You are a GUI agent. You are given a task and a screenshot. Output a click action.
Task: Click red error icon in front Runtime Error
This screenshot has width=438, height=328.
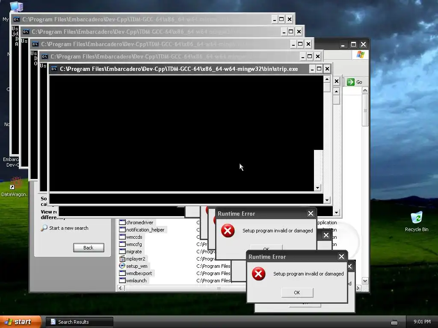click(x=259, y=274)
